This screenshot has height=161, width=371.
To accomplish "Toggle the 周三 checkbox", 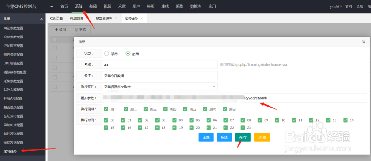I will pyautogui.click(x=145, y=109).
